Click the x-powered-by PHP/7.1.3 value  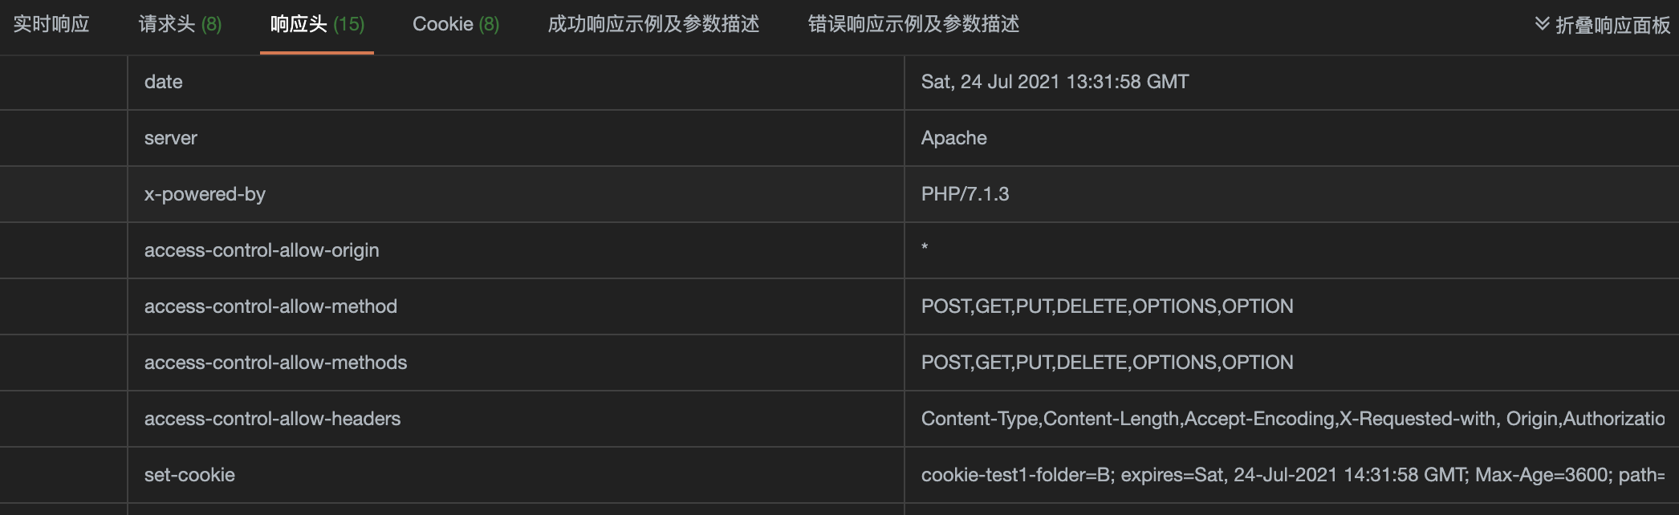pos(967,194)
